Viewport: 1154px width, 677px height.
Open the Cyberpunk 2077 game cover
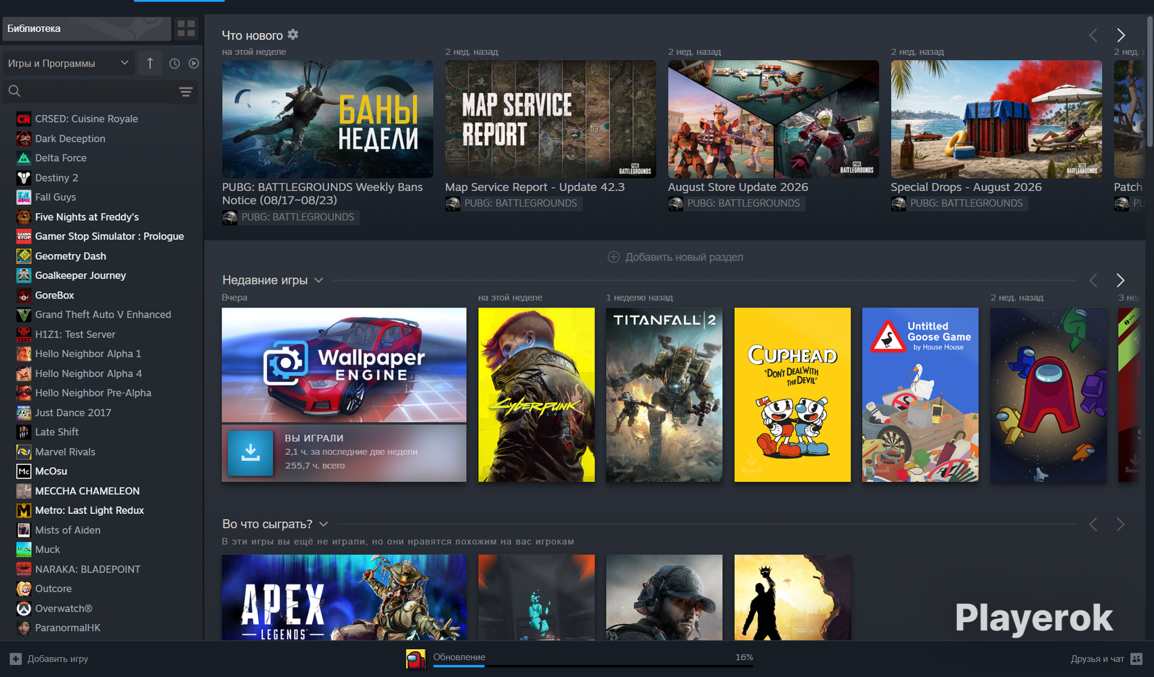click(x=536, y=395)
